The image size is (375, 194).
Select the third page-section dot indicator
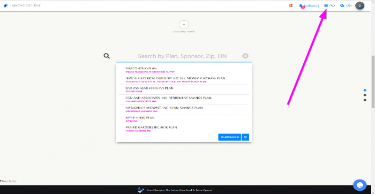coord(365,100)
